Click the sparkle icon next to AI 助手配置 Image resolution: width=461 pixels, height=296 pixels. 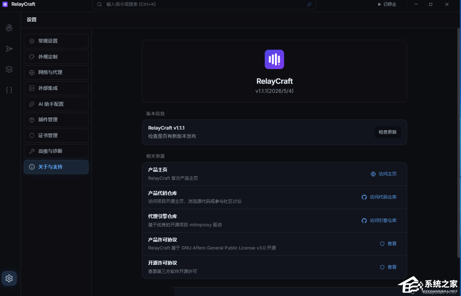tap(32, 104)
